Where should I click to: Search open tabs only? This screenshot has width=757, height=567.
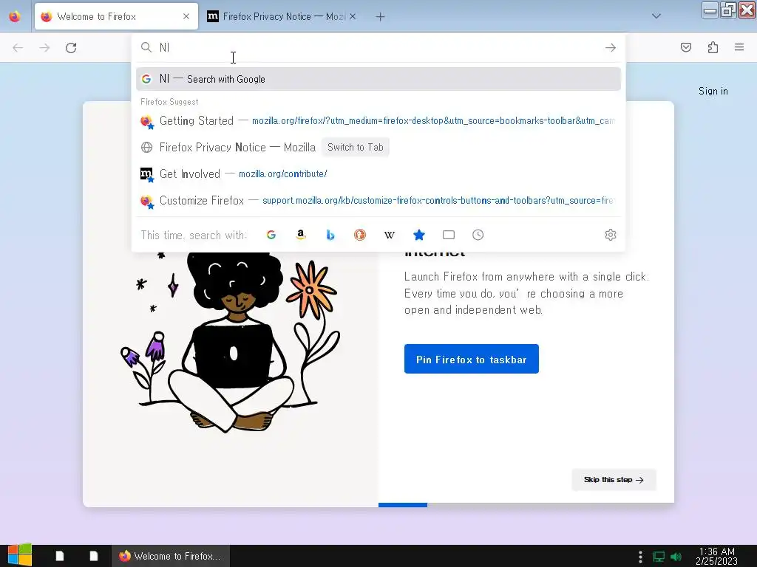pos(449,235)
